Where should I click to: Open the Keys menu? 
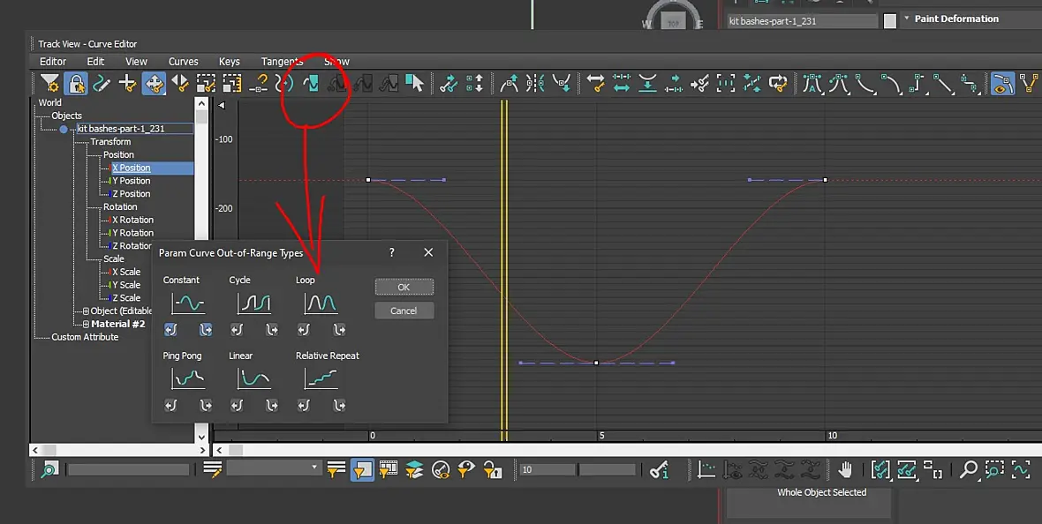[x=230, y=61]
